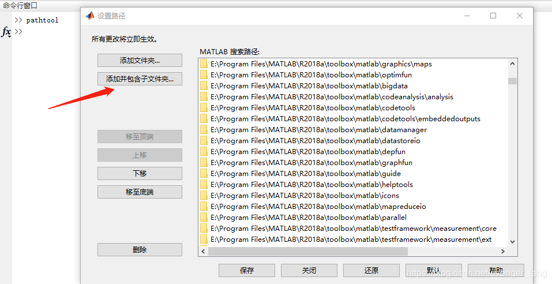This screenshot has width=552, height=284.
Task: Select path ending in toolbox\matlab\depfun
Action: (x=308, y=151)
